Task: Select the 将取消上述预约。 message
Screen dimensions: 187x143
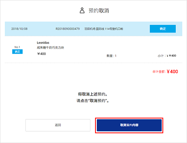Action: tap(93, 94)
